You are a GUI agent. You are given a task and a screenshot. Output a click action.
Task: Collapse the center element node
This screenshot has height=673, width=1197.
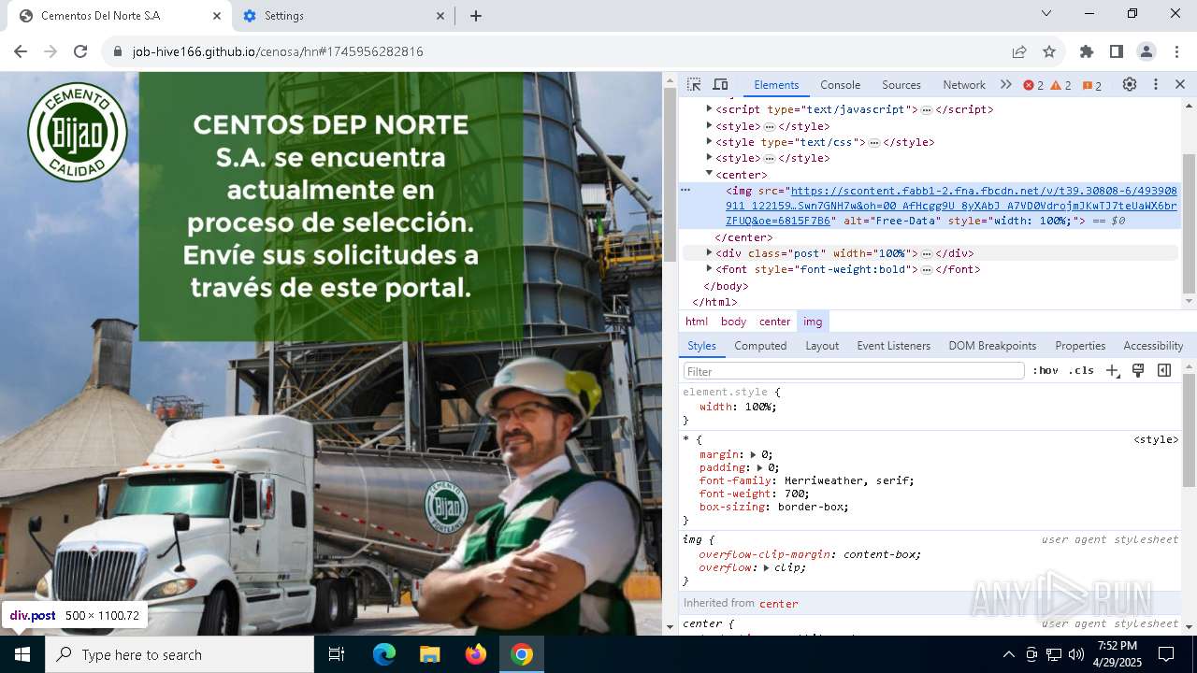709,174
